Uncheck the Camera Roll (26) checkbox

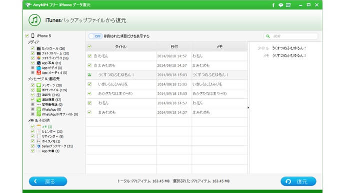pos(32,48)
